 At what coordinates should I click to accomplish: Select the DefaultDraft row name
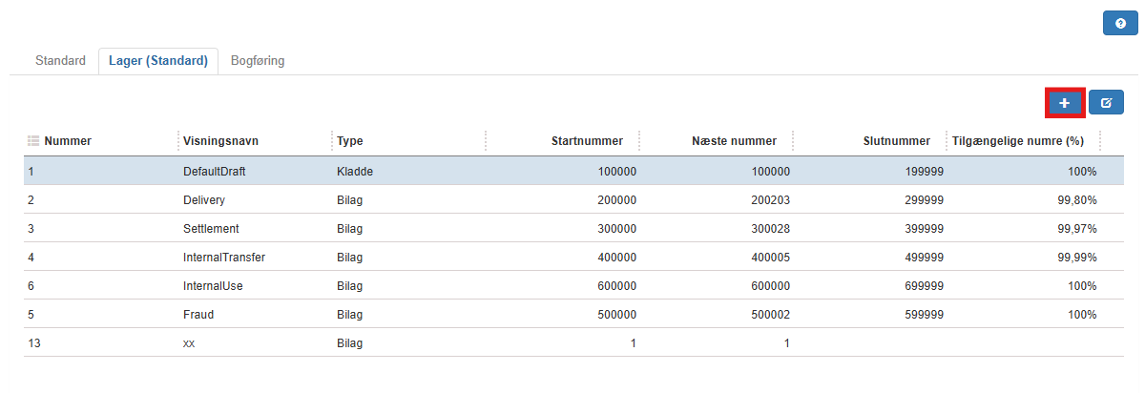coord(215,172)
